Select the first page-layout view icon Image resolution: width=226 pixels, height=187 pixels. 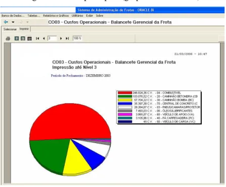coord(17,38)
